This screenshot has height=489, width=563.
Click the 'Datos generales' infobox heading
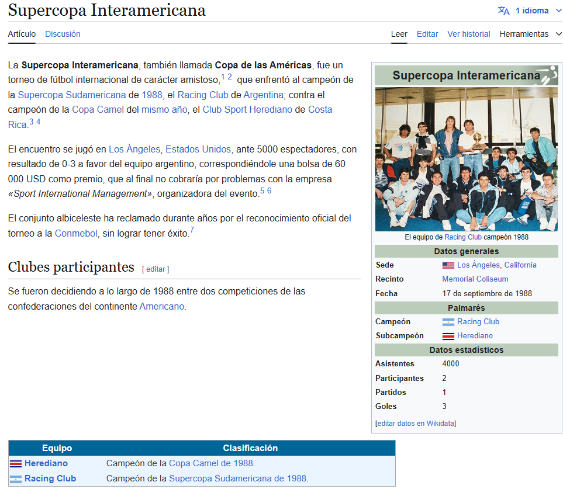(467, 251)
